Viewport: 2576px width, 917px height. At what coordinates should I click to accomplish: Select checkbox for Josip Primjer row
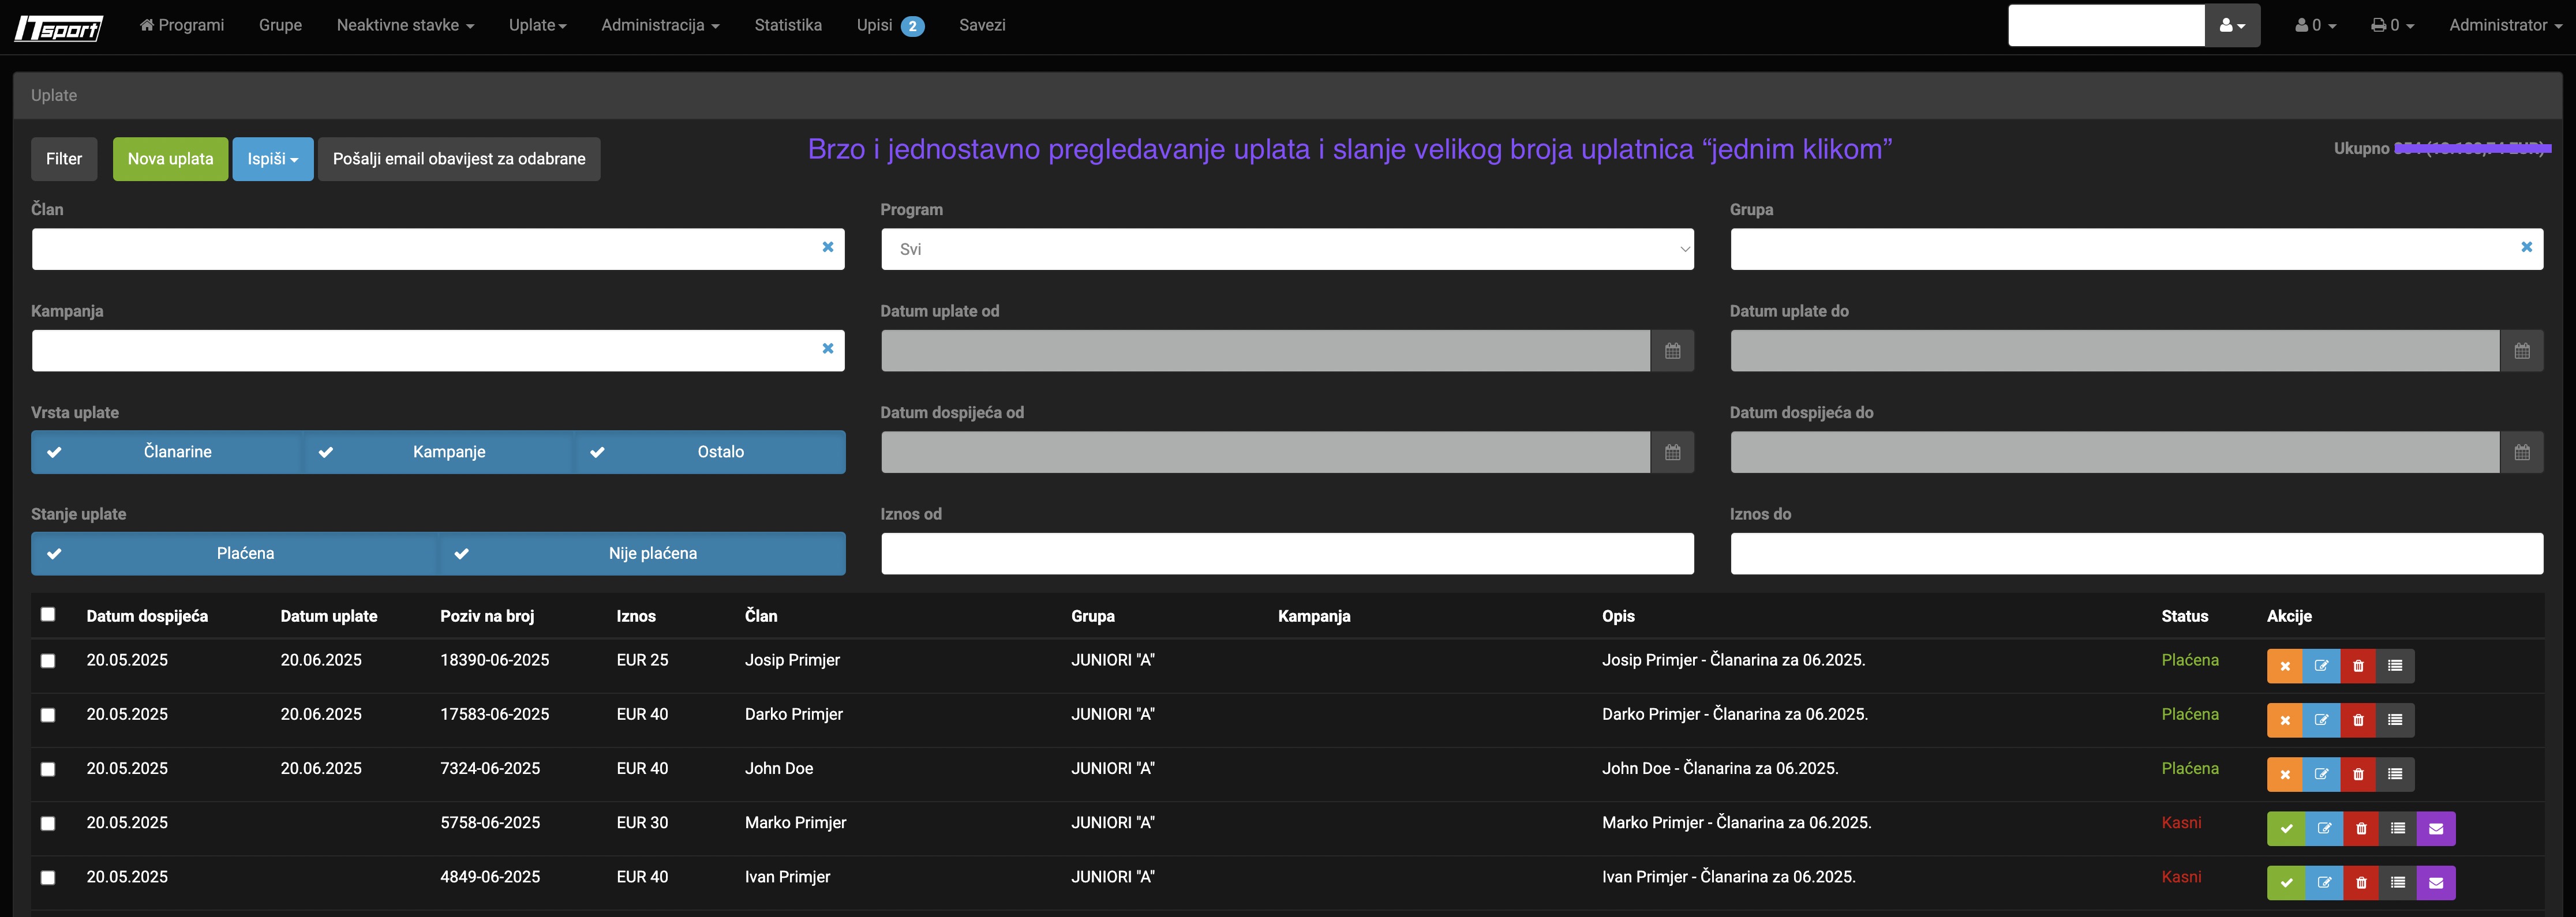[48, 660]
